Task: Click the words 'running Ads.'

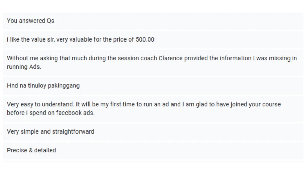Action: pos(24,67)
